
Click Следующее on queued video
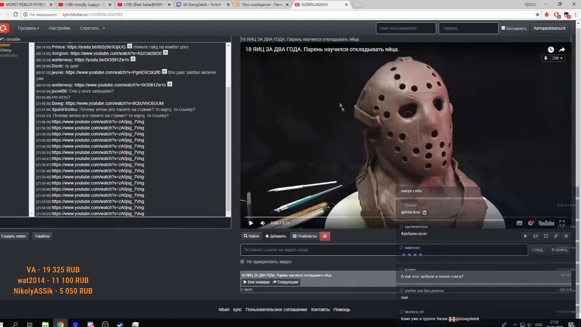coord(286,282)
